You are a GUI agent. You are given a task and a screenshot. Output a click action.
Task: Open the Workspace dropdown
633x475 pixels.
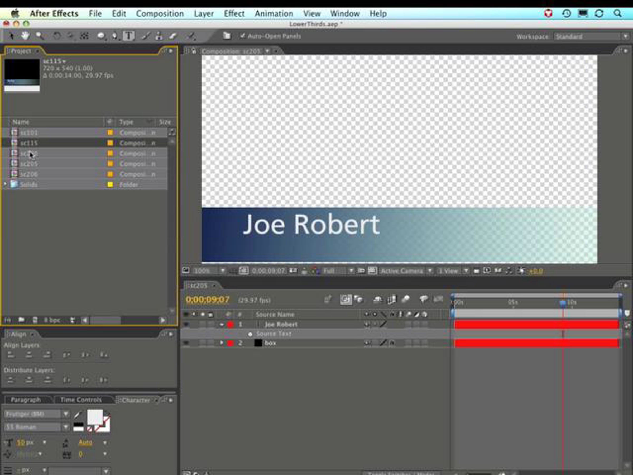pyautogui.click(x=592, y=37)
